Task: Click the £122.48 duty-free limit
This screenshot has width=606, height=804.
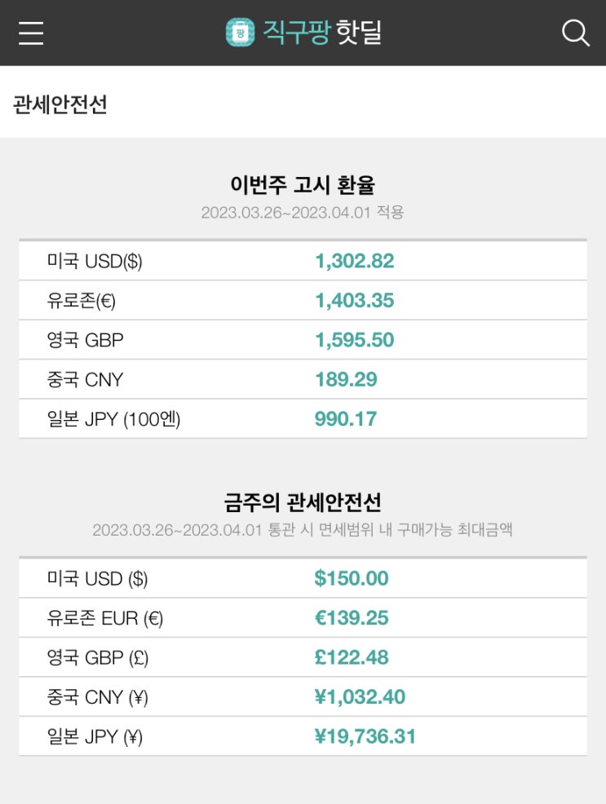Action: [x=351, y=657]
